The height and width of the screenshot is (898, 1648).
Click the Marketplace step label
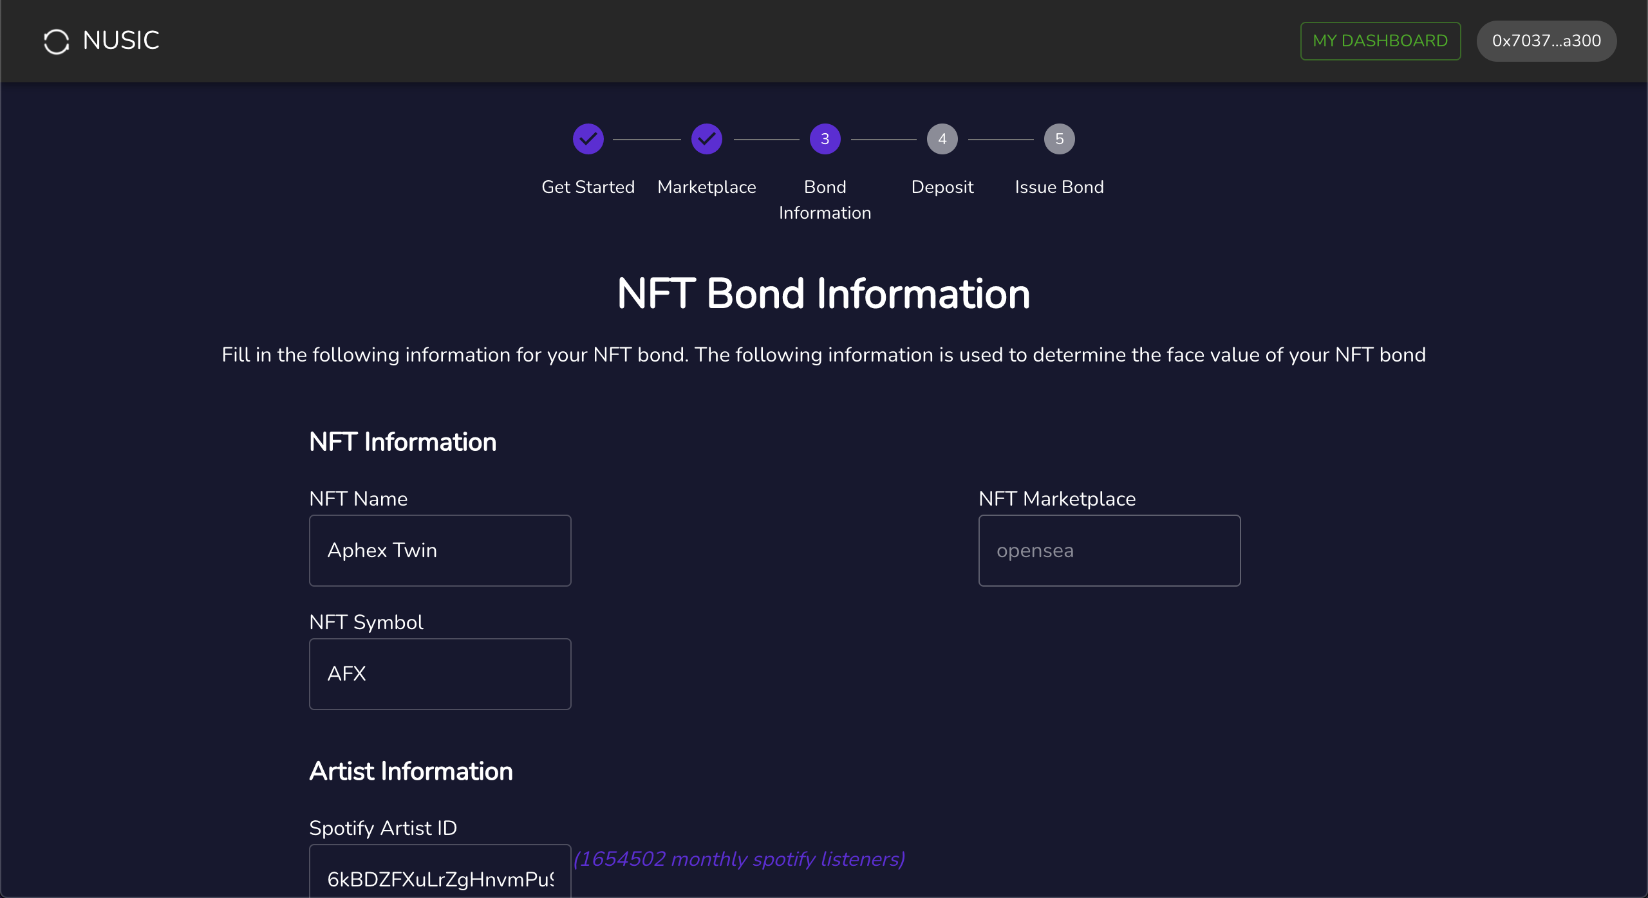click(x=706, y=187)
